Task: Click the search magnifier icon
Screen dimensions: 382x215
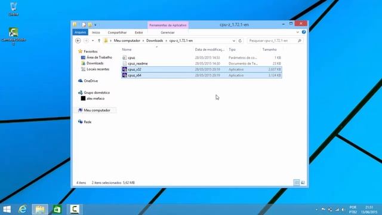Action: pyautogui.click(x=300, y=41)
